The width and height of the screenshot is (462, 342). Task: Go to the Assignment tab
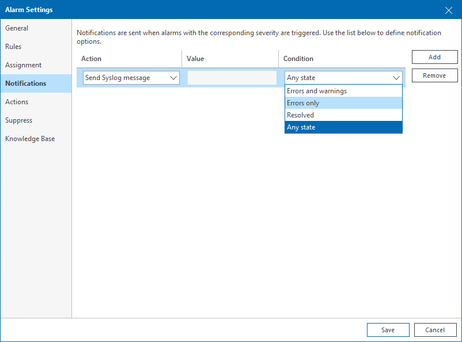(24, 65)
